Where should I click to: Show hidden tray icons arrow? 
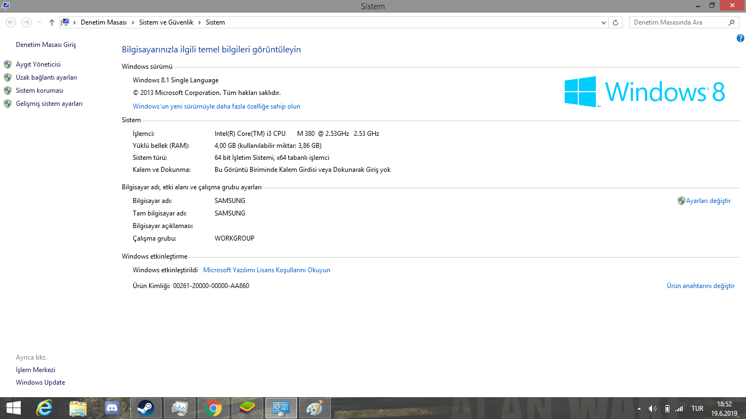click(x=640, y=409)
